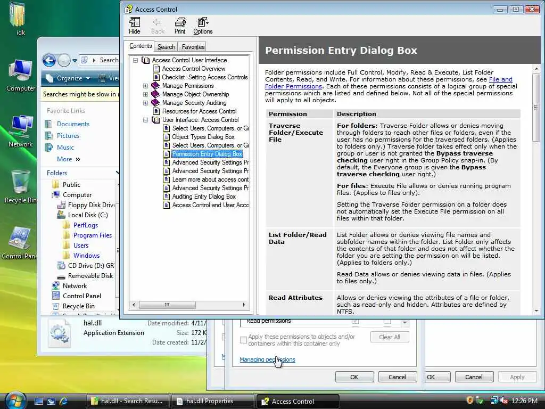Image resolution: width=545 pixels, height=409 pixels.
Task: Click the help article vertical scrollbar thumb
Action: coord(536,107)
